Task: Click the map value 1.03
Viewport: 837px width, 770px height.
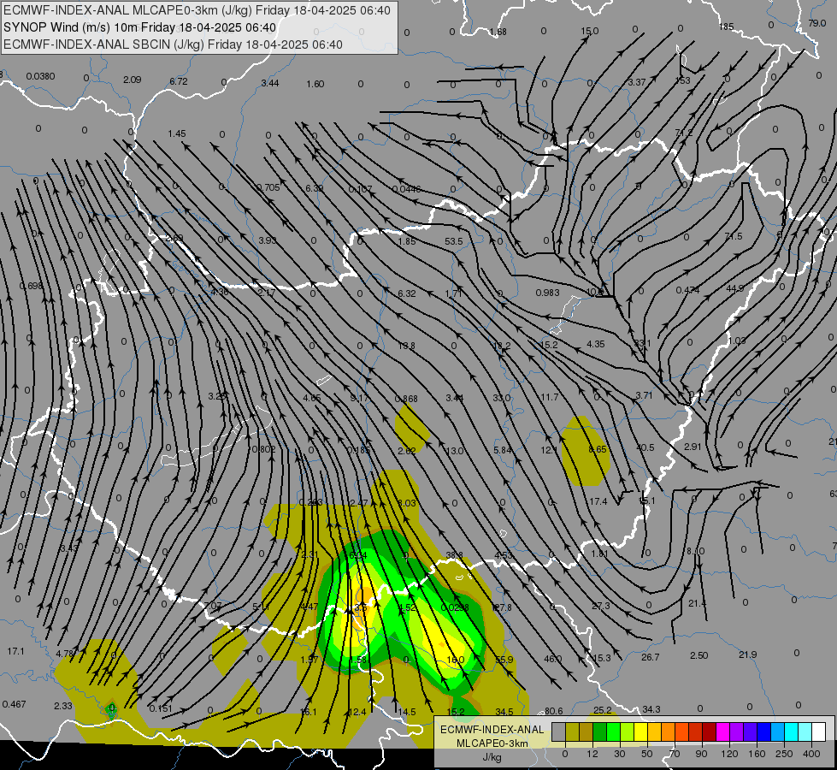Action: [737, 341]
